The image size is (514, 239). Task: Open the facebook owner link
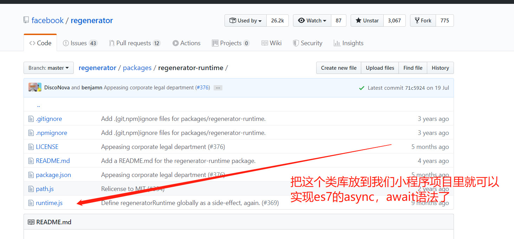(47, 20)
